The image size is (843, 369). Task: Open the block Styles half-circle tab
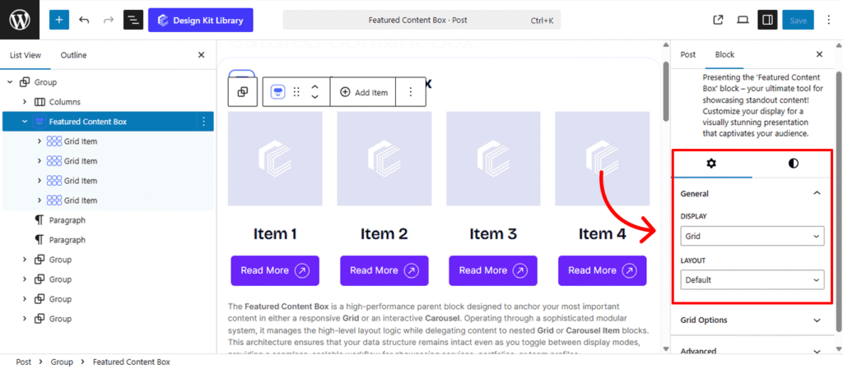793,164
